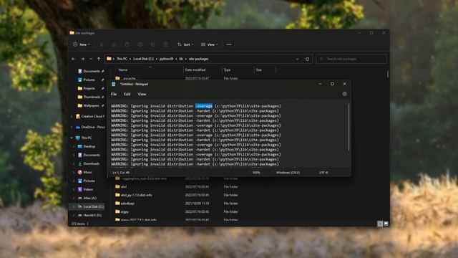Viewport: 458px width, 258px height.
Task: Click Local Disk (C:) in the address breadcrumb
Action: (143, 59)
